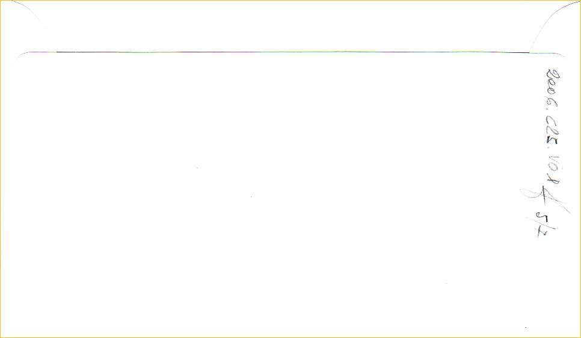
Task: Click the small dark speck near bottom-right
Action: pyautogui.click(x=526, y=328)
